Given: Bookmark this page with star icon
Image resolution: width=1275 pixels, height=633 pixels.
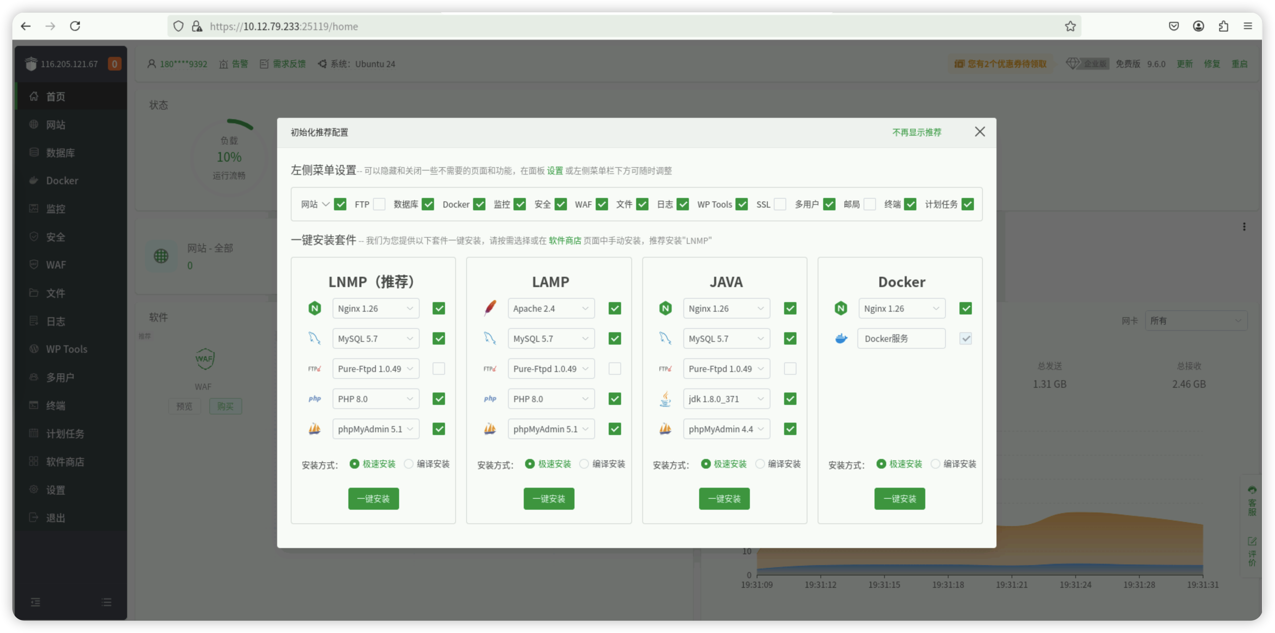Looking at the screenshot, I should pyautogui.click(x=1070, y=26).
